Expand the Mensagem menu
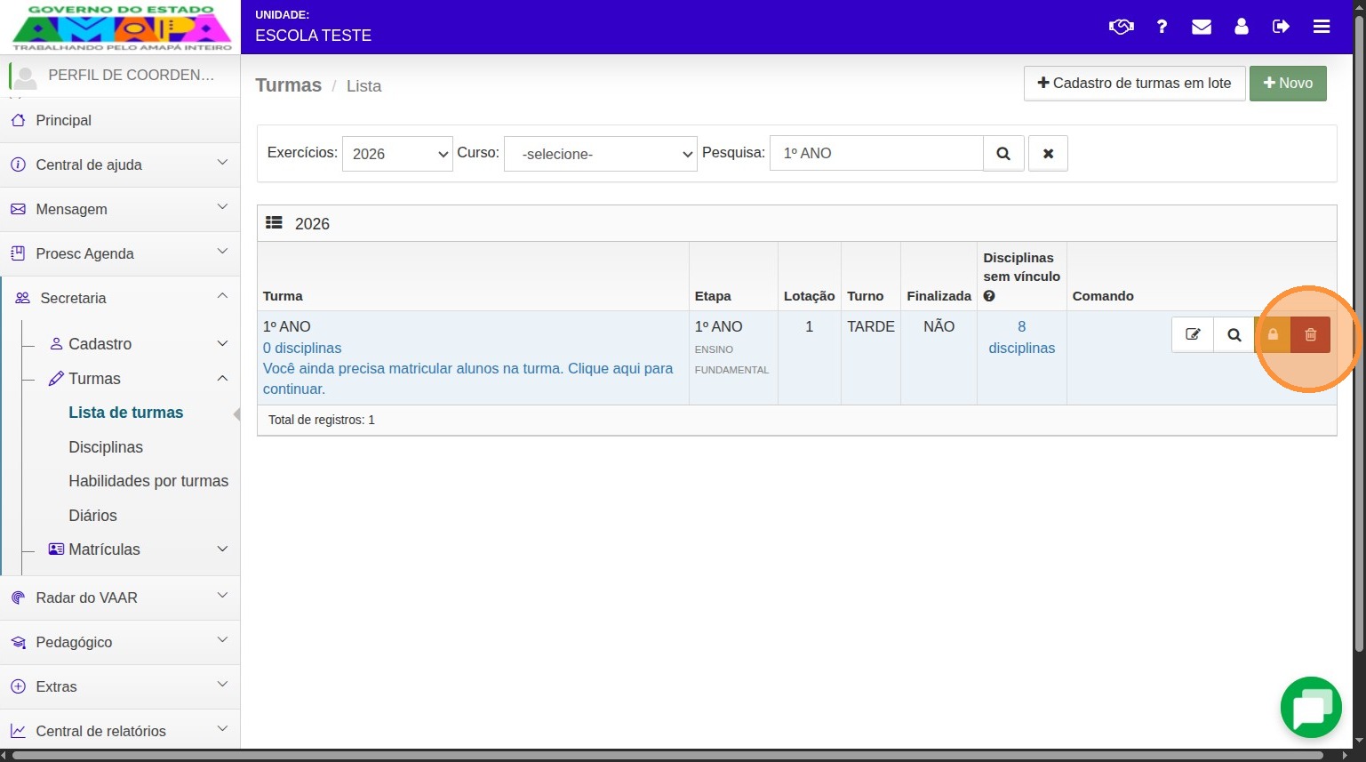 (120, 209)
